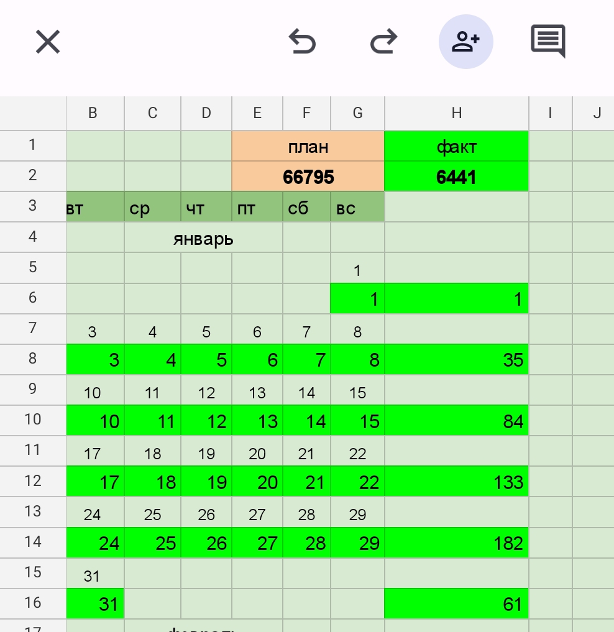Screen dimensions: 614x632
Task: Select the cell showing 6441
Action: point(456,177)
